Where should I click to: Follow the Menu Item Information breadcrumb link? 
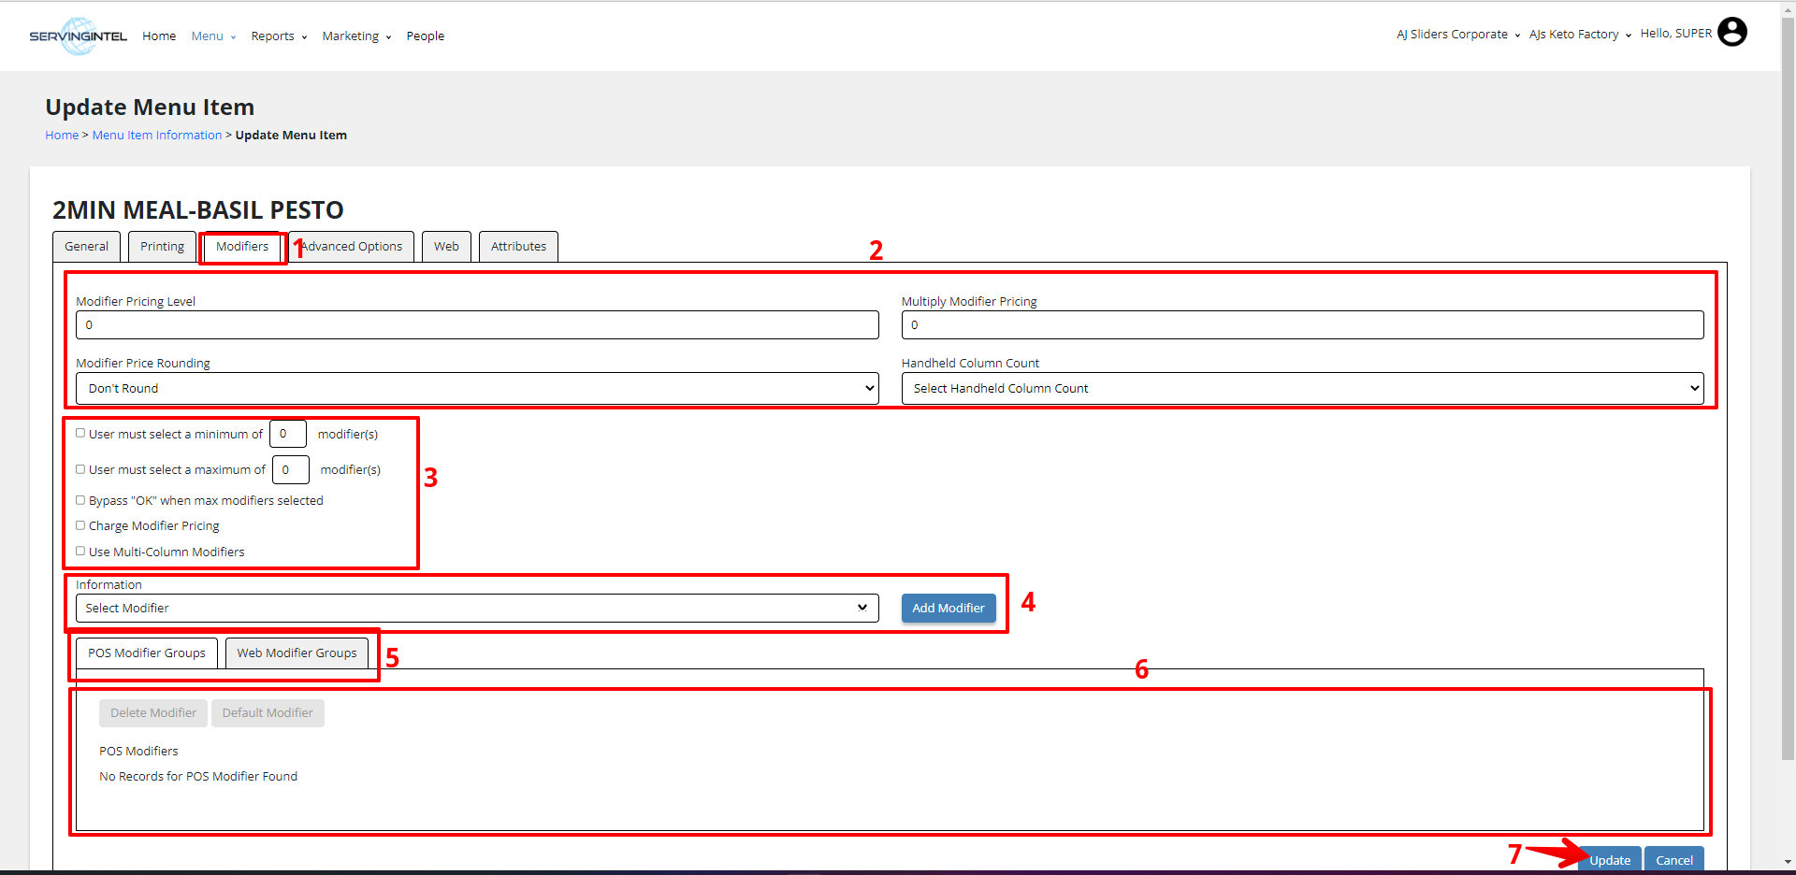157,136
